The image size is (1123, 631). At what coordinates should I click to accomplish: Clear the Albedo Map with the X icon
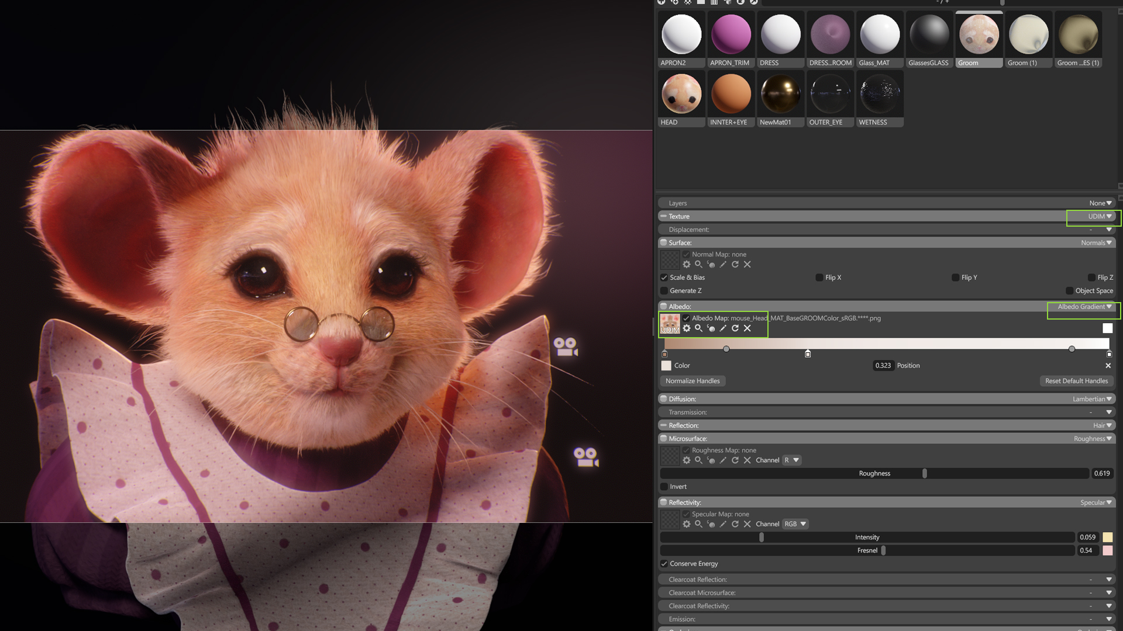point(747,328)
